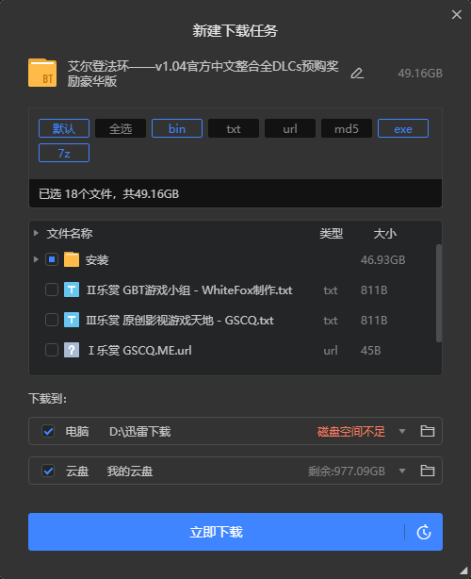Screen dimensions: 471x579
Task: Click the 46.93GB folder size value
Action: (x=382, y=260)
